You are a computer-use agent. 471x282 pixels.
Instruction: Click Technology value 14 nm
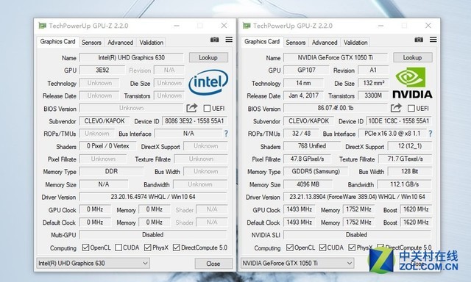pyautogui.click(x=304, y=83)
